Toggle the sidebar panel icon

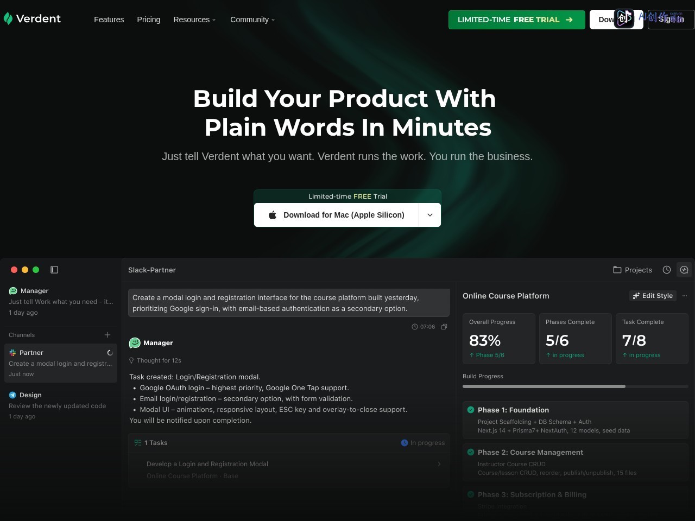click(x=54, y=270)
